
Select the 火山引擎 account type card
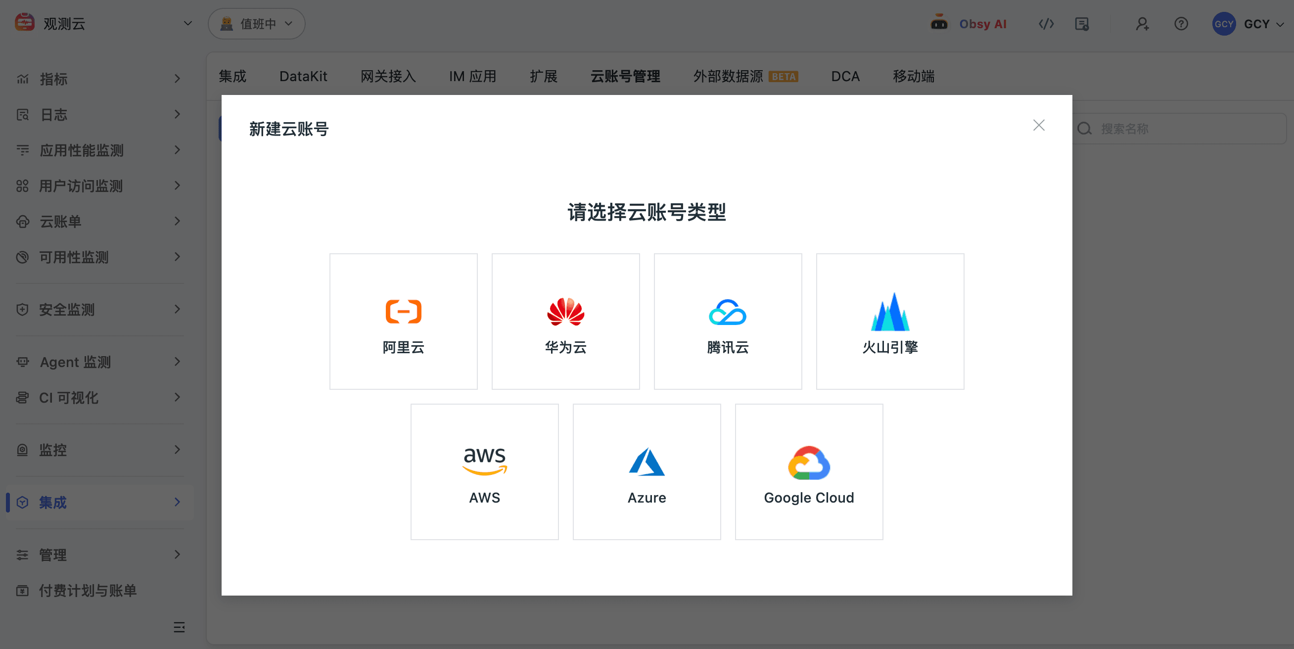pyautogui.click(x=890, y=322)
